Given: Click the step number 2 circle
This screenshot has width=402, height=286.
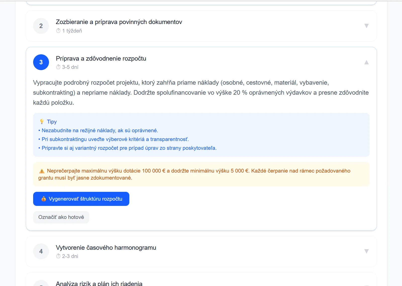Looking at the screenshot, I should point(41,26).
